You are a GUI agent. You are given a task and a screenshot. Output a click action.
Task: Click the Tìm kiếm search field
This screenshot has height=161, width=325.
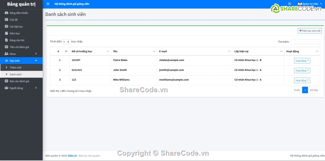[305, 42]
